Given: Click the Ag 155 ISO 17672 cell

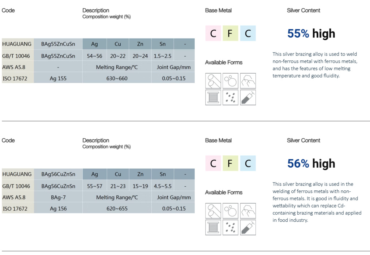Looking at the screenshot, I should tap(58, 78).
